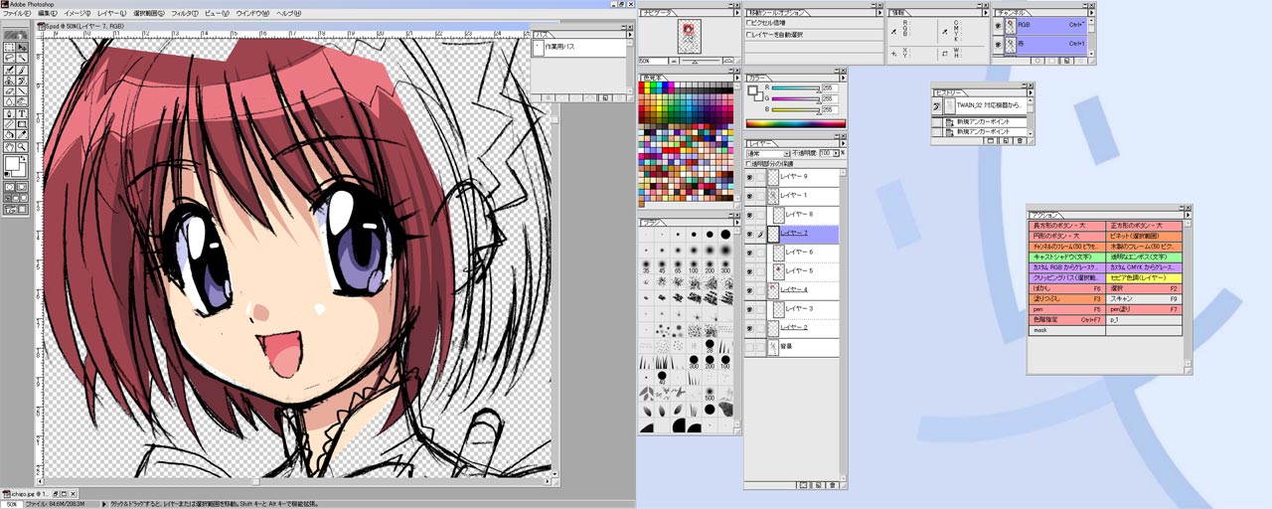Open the Info panel flyout menu arrow
The image size is (1272, 509).
986,13
